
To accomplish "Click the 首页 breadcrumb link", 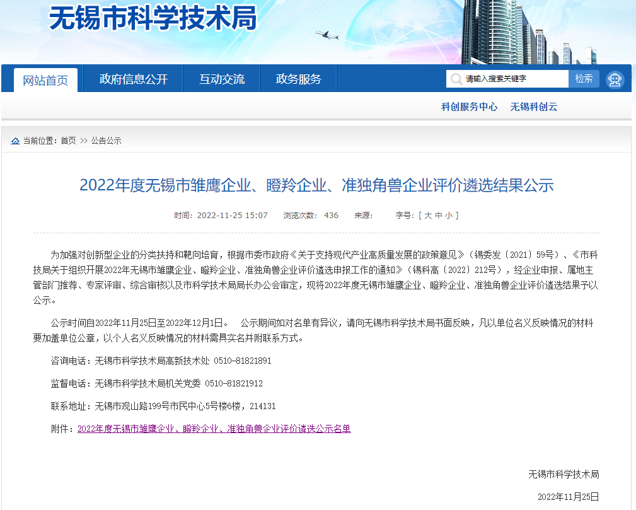I will (x=68, y=141).
